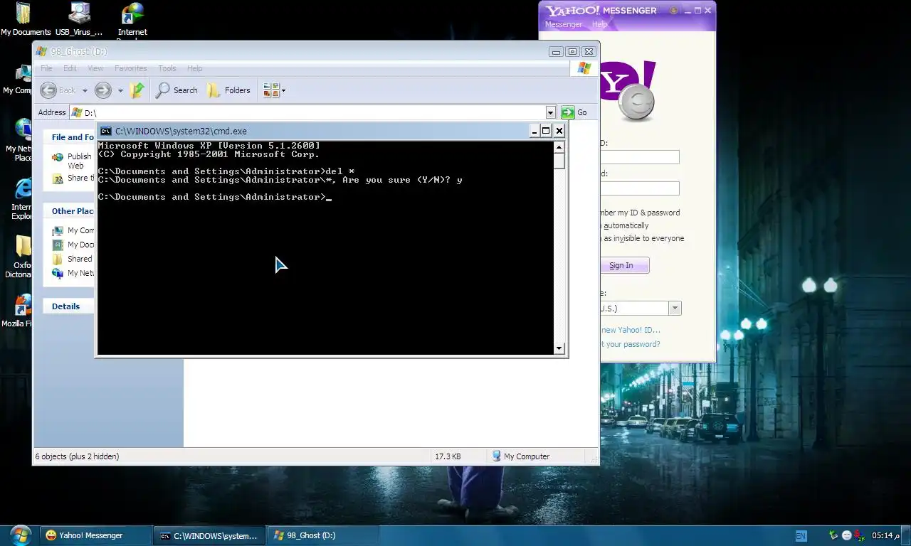The width and height of the screenshot is (911, 546).
Task: Click the Yahoo! ID input field
Action: pyautogui.click(x=640, y=157)
